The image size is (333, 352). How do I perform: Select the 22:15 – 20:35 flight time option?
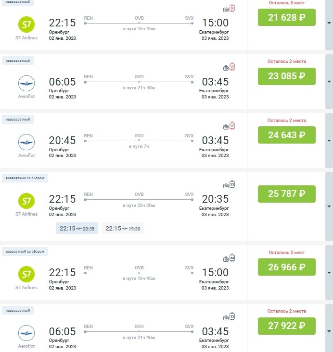[x=77, y=229]
